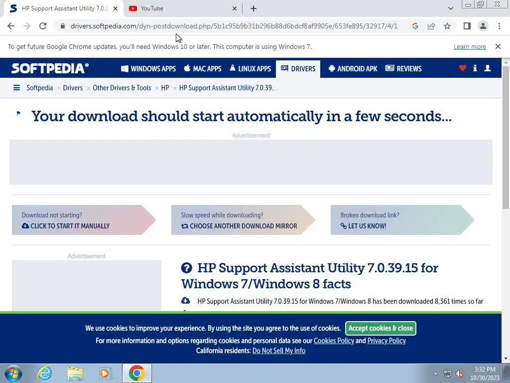This screenshot has width=510, height=383.
Task: Open the Chrome profile avatar
Action: coord(483,26)
